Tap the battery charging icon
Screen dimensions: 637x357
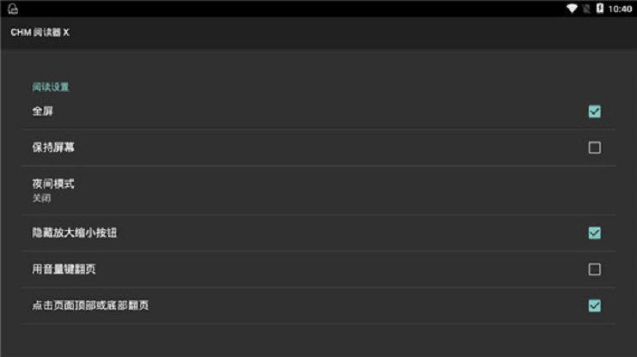pos(600,9)
